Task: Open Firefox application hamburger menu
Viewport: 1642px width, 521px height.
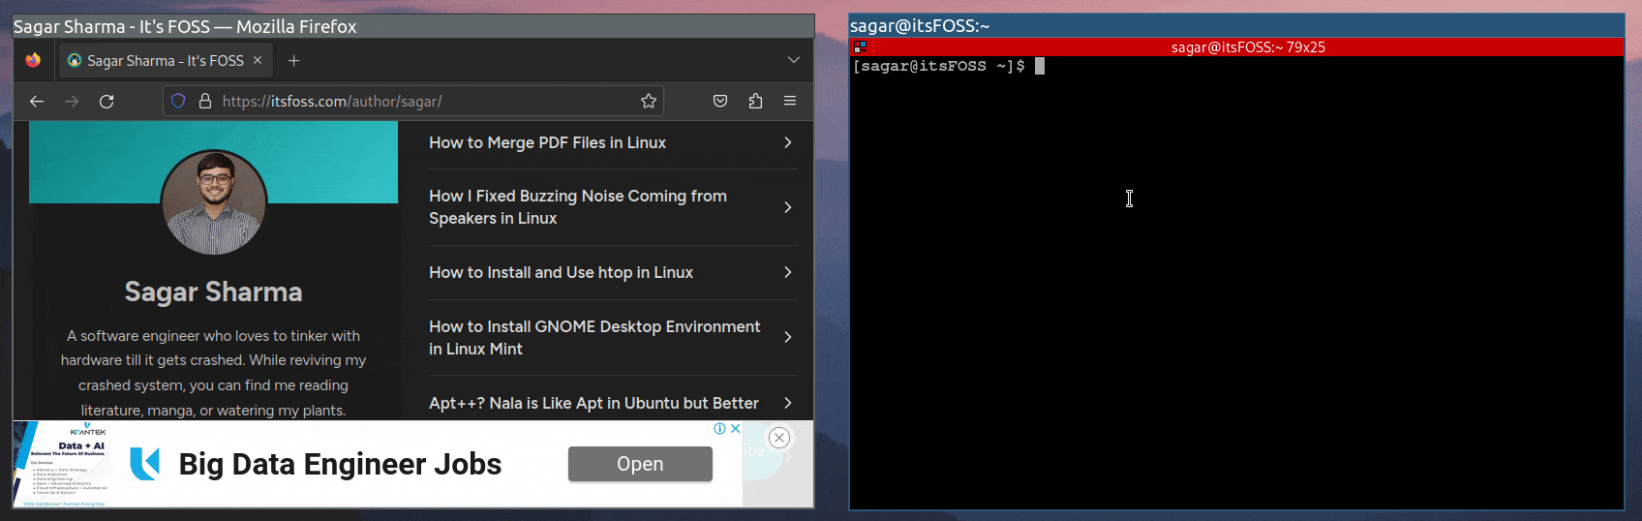Action: [x=790, y=101]
